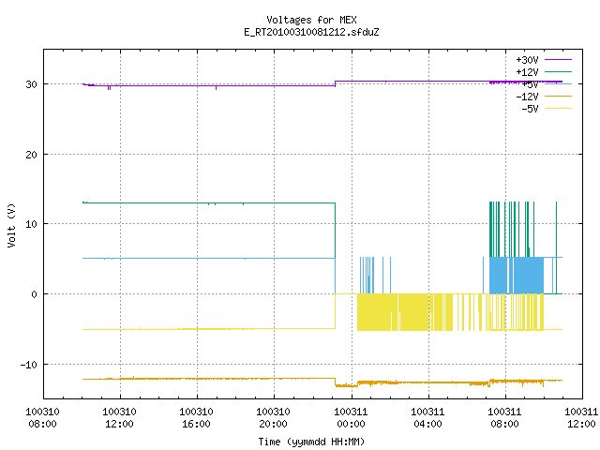The width and height of the screenshot is (600, 450).
Task: Click the x-axis label 100310 08:00
Action: (42, 418)
